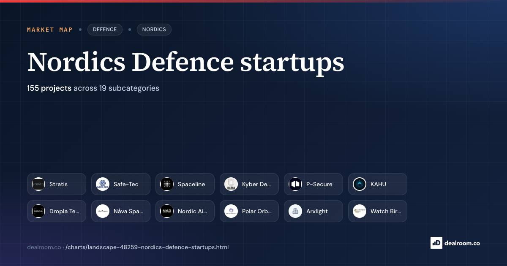Viewport: 507px width, 266px height.
Task: Click the Safe-Tec logo icon
Action: tap(103, 184)
